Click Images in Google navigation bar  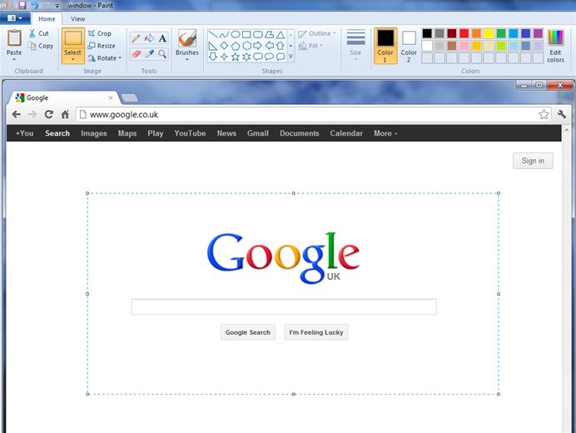click(94, 133)
